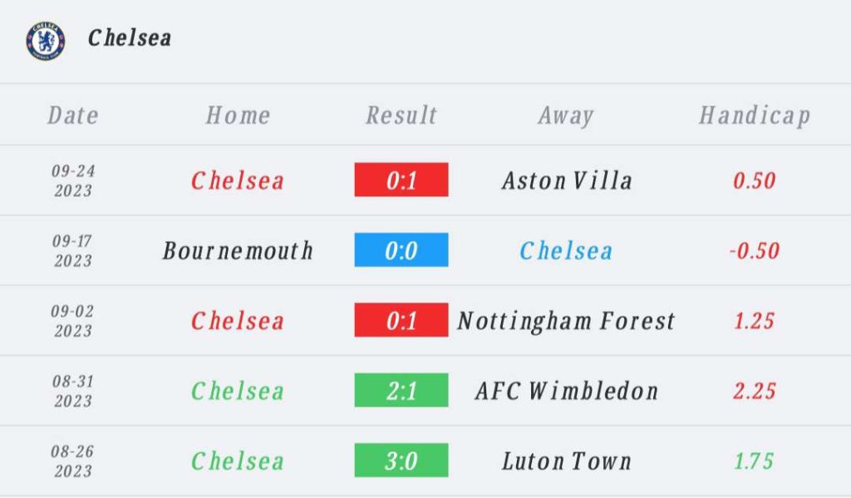The width and height of the screenshot is (851, 498).
Task: Select the -0.50 handicap value
Action: coord(755,250)
